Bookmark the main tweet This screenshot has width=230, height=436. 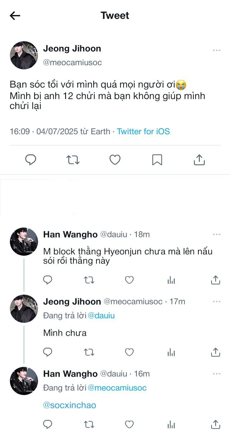(157, 160)
